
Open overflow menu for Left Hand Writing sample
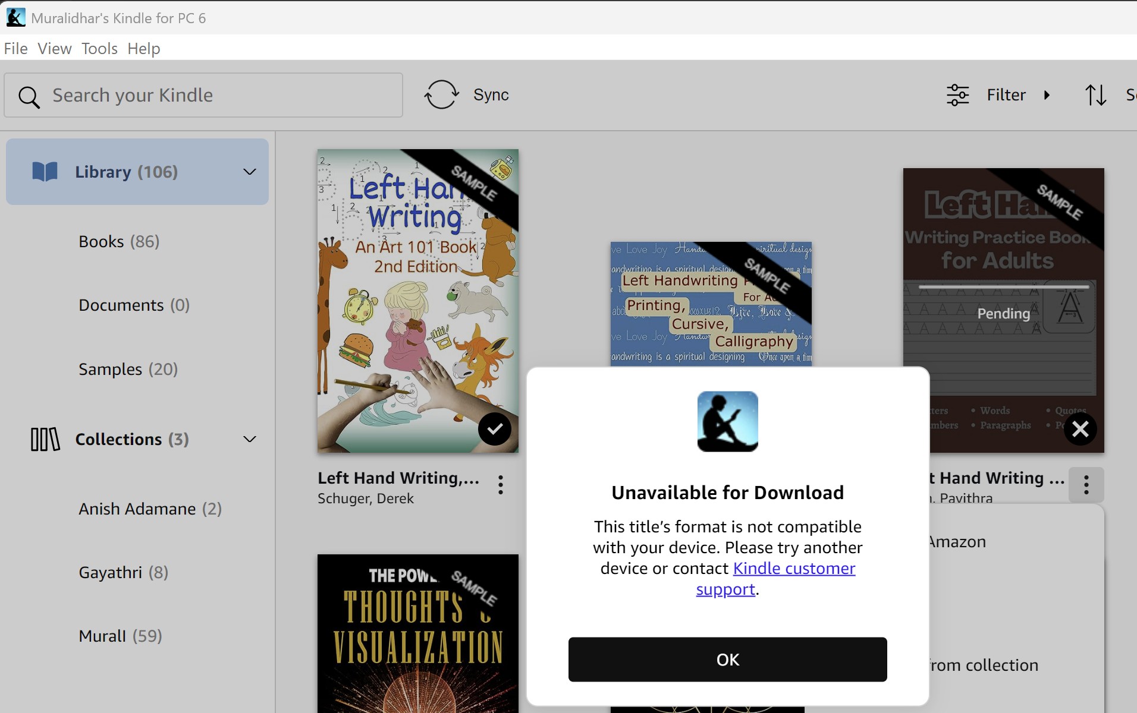point(500,485)
